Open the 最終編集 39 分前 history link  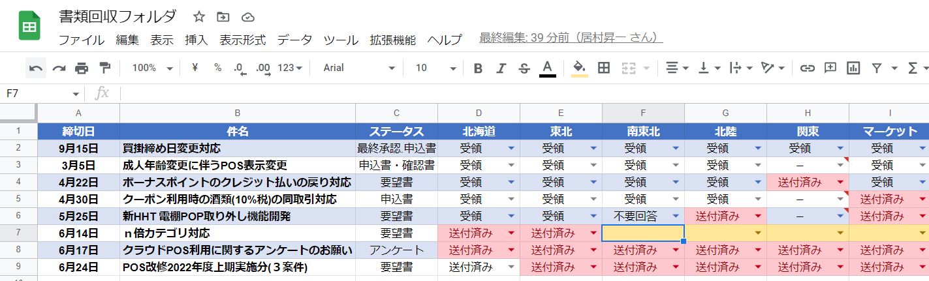571,38
